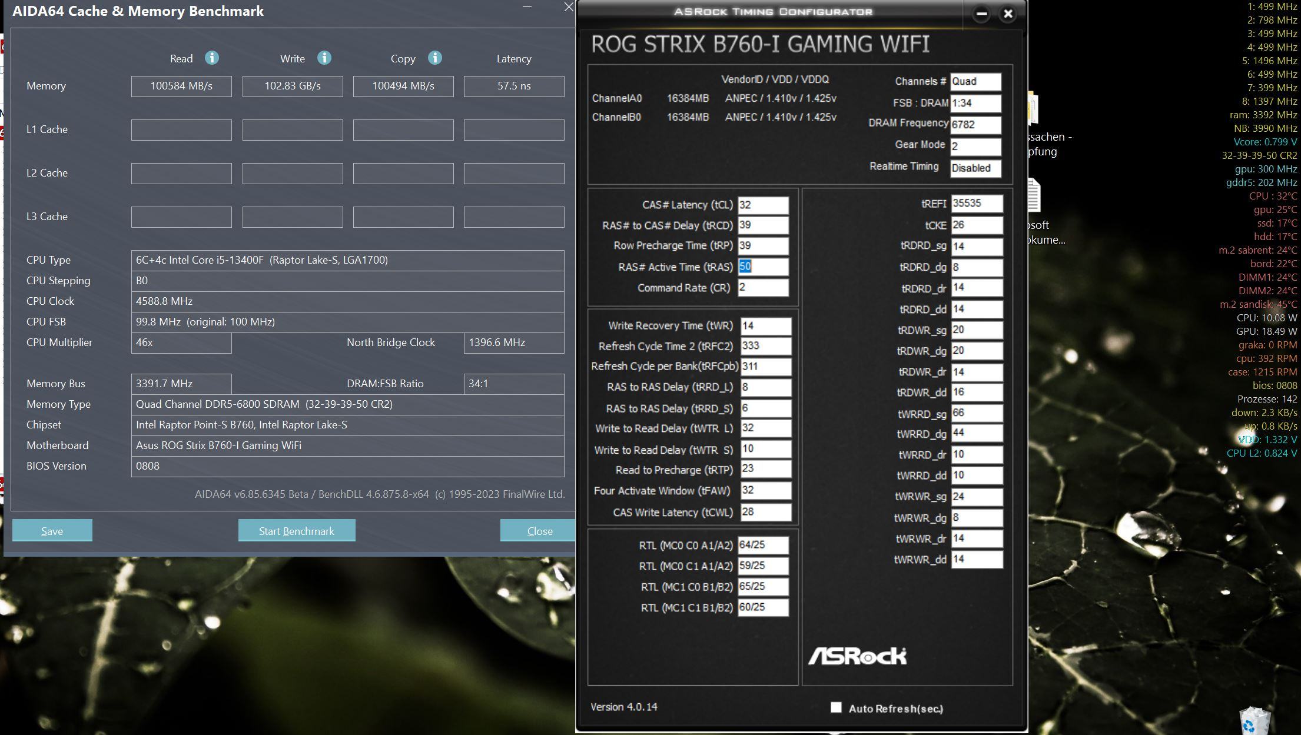Click the Memory Write result 102.83 GB/s
The height and width of the screenshot is (735, 1301).
[293, 86]
